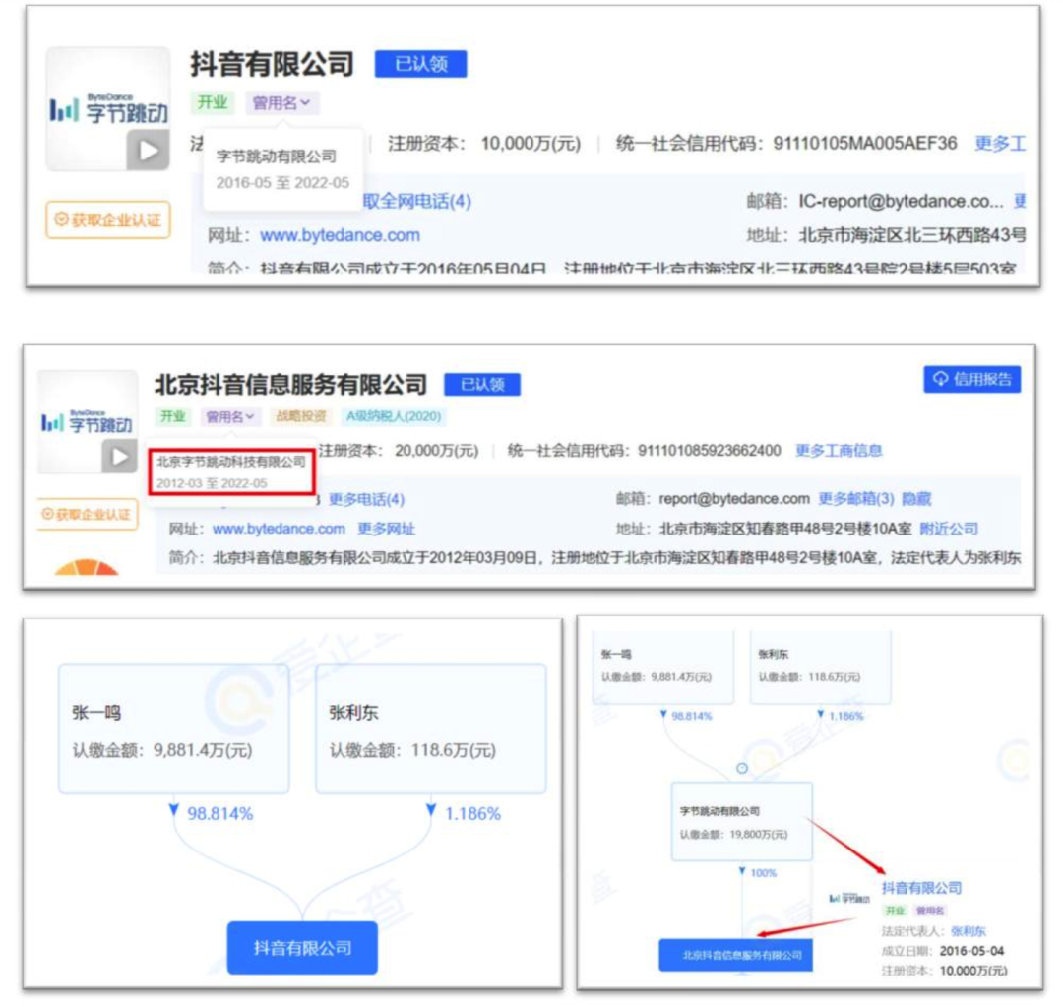Image resolution: width=1063 pixels, height=1007 pixels.
Task: Click the 战略投资 tag
Action: coord(300,416)
